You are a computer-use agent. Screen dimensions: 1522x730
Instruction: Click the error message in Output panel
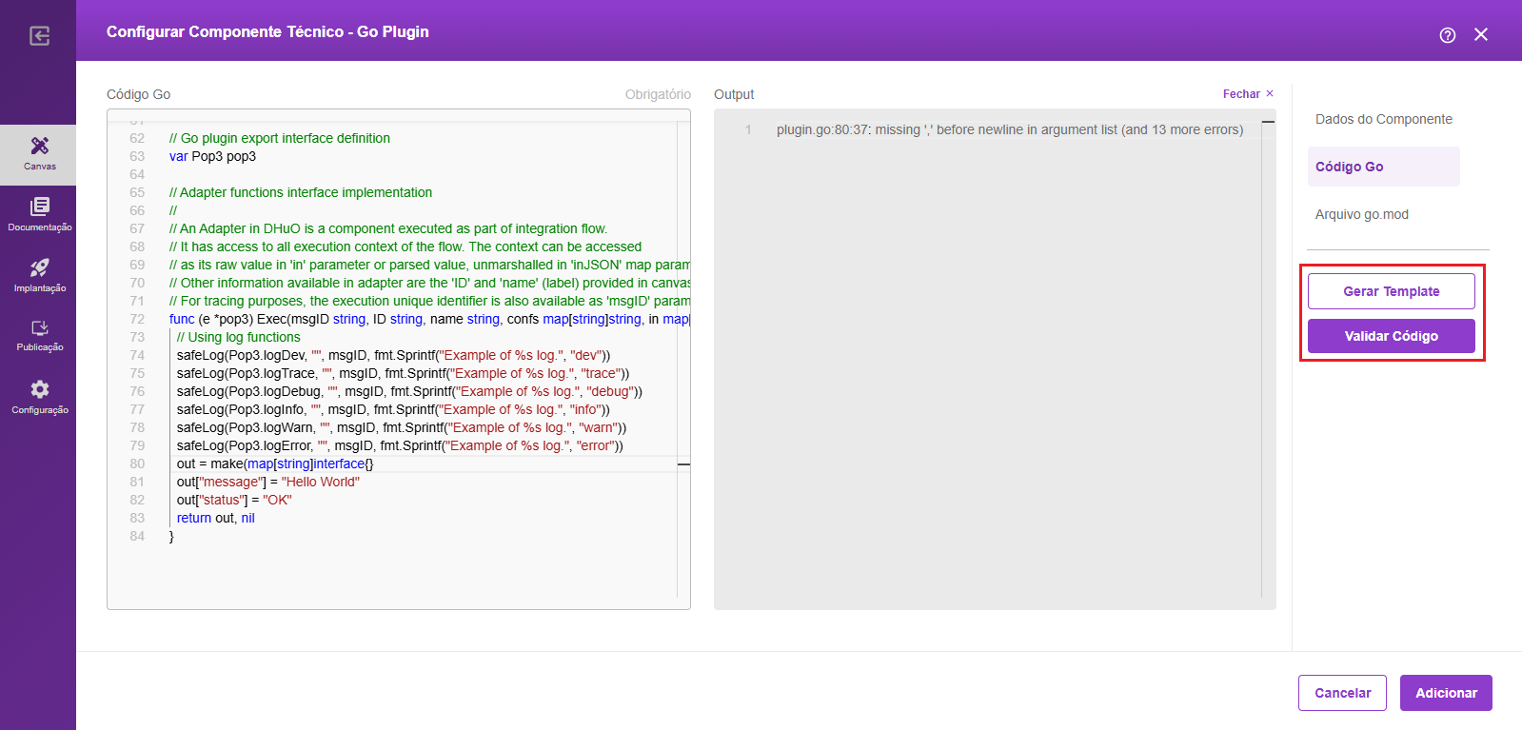coord(1009,129)
